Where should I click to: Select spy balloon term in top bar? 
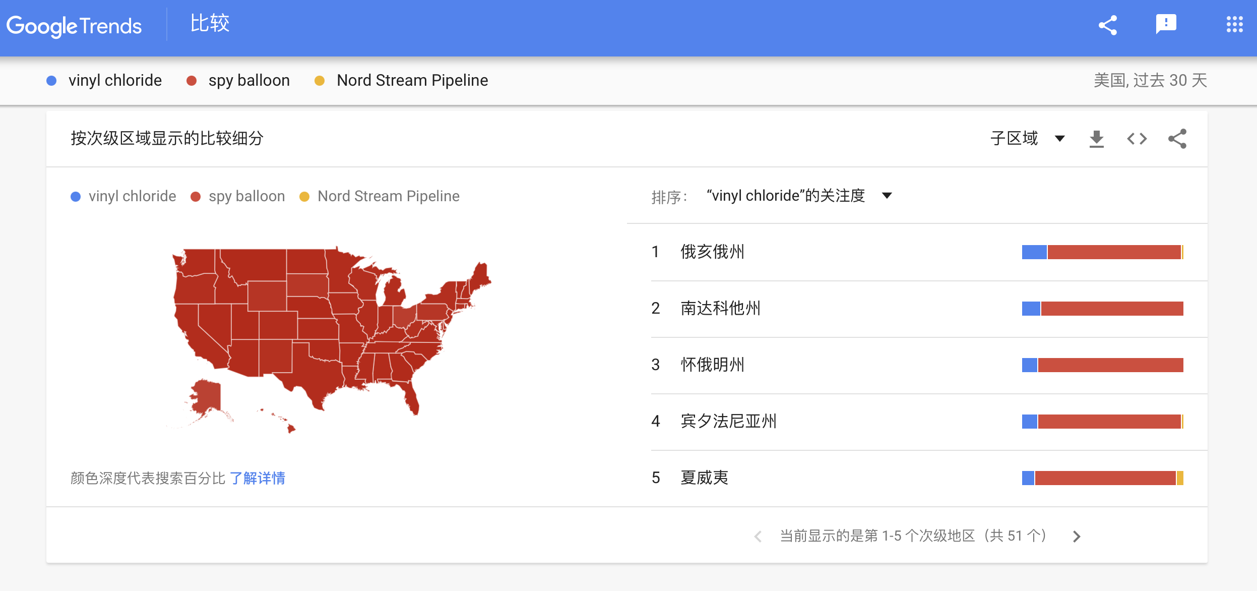tap(249, 80)
